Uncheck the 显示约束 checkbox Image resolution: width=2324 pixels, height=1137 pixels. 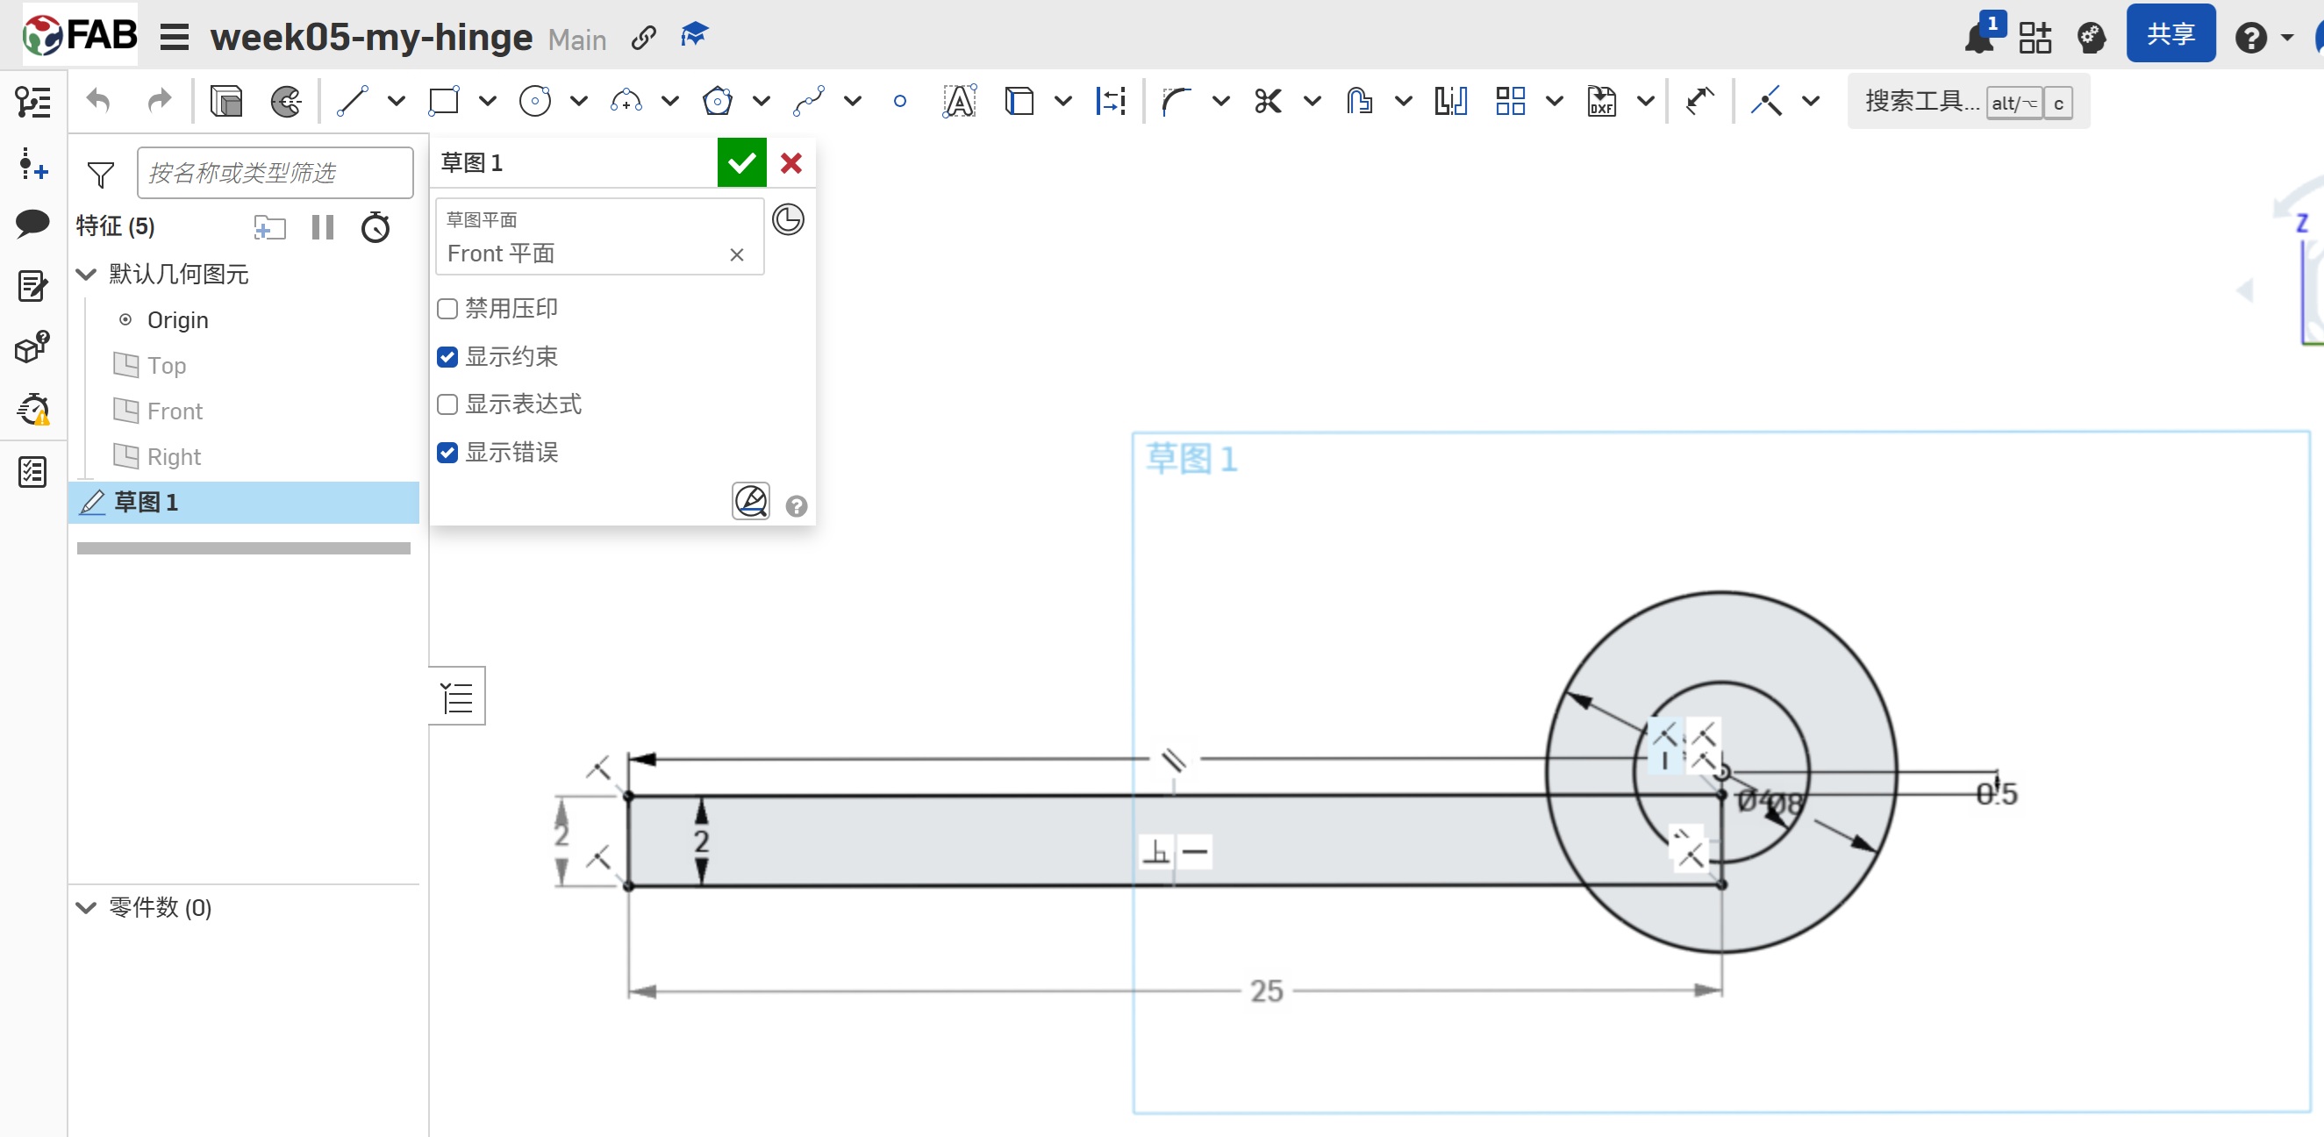coord(447,357)
